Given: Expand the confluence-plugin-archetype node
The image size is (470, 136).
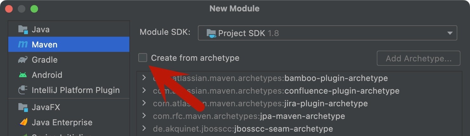Looking at the screenshot, I should [x=144, y=90].
